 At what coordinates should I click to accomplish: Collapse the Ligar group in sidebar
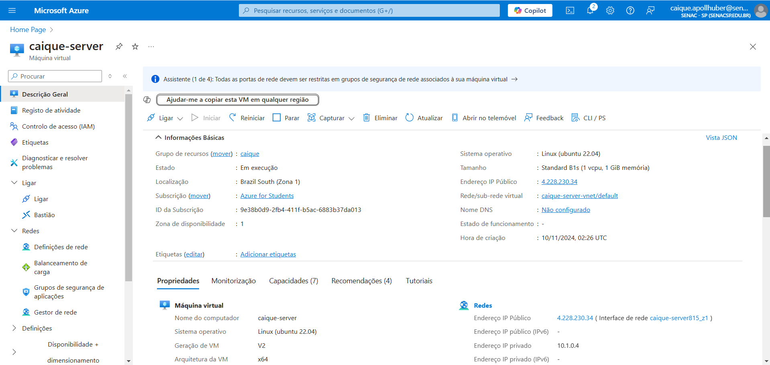[x=14, y=183]
